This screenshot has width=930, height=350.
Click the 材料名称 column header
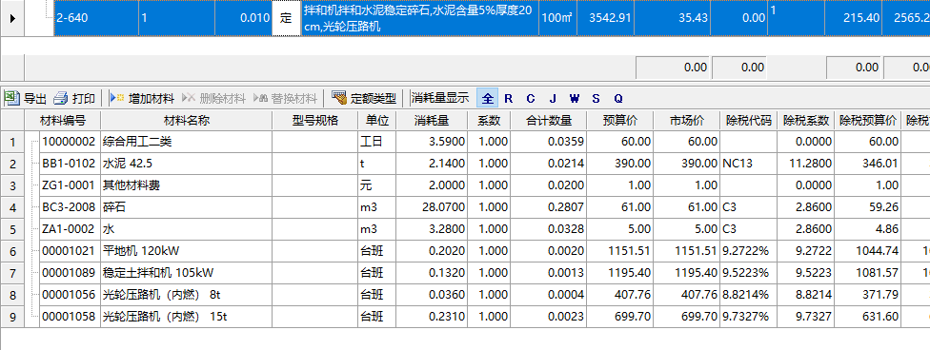coord(186,121)
